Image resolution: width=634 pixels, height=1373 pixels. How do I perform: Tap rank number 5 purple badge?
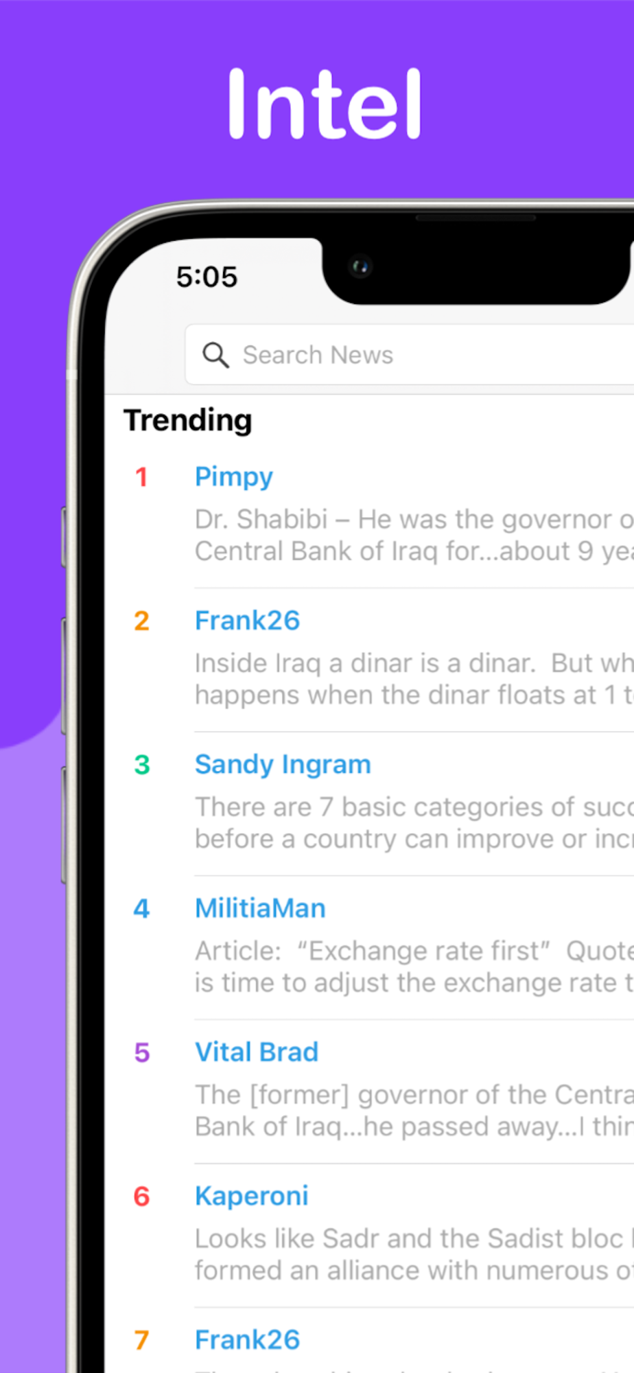(x=141, y=1052)
